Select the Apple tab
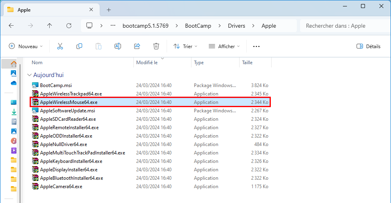Image resolution: width=391 pixels, height=203 pixels. [x=52, y=10]
